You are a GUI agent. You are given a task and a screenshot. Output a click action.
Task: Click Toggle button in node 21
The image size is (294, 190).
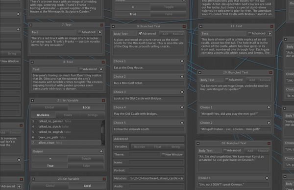(x=86, y=159)
